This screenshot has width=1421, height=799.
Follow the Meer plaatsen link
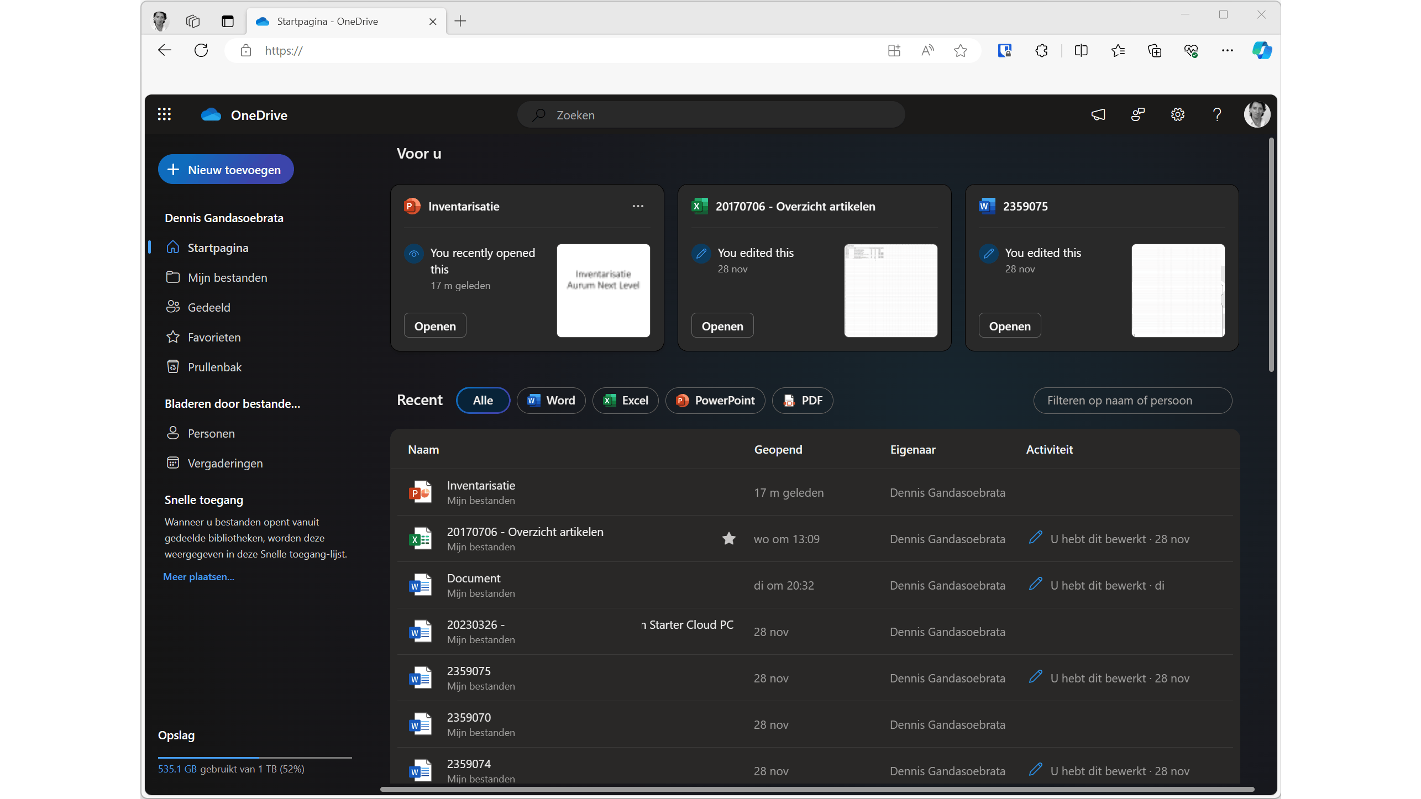(198, 576)
